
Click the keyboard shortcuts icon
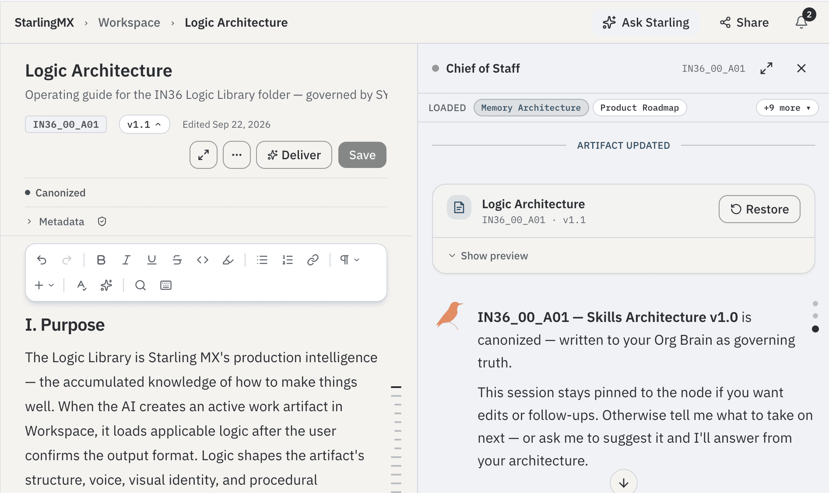(x=166, y=285)
